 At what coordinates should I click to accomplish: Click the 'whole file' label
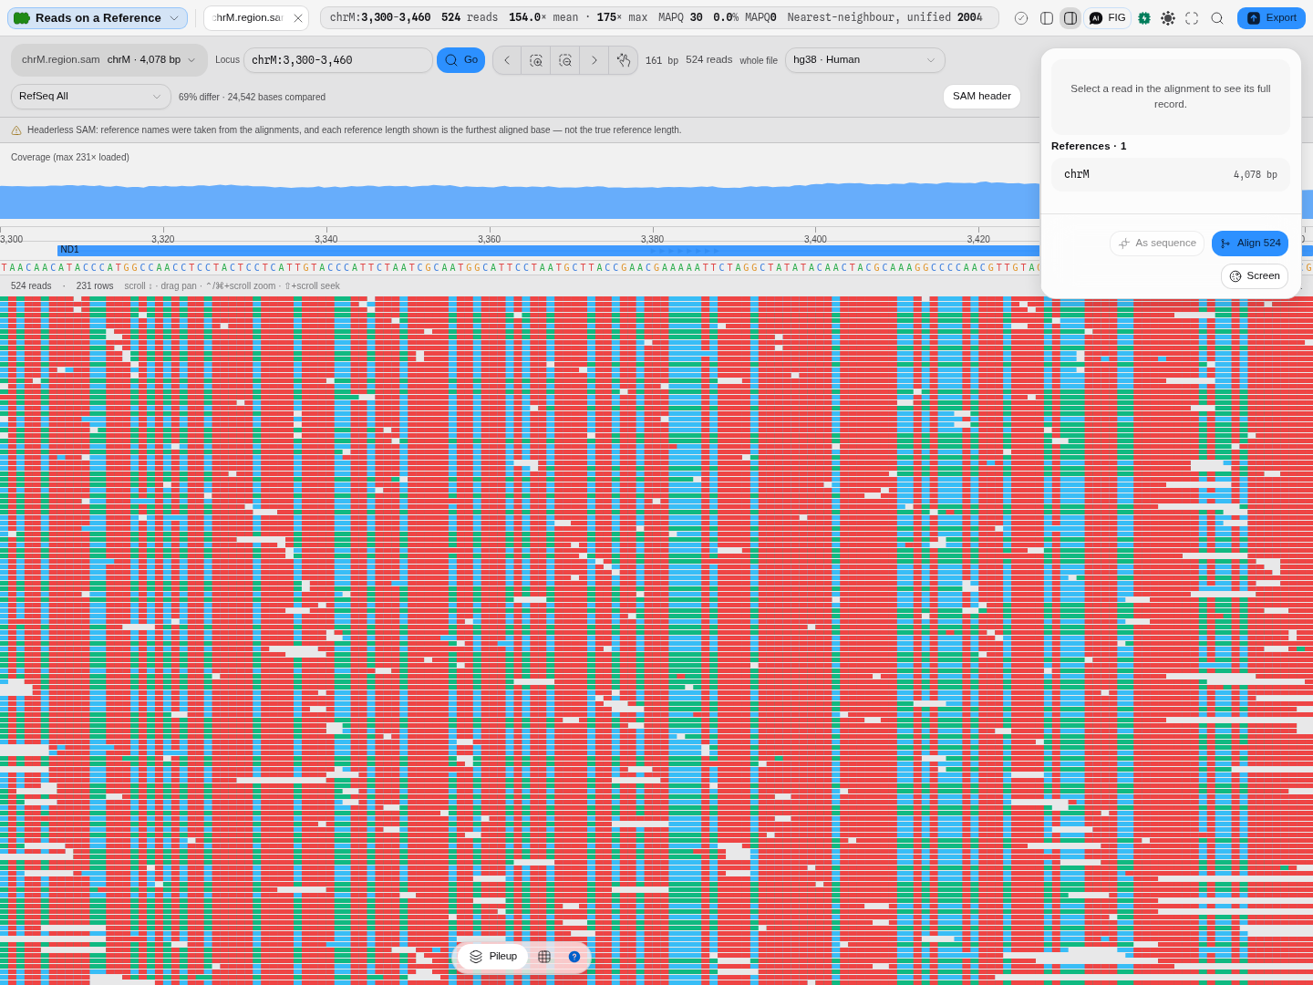coord(759,61)
